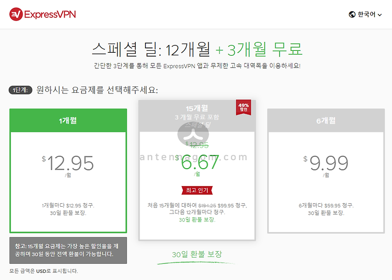The height and width of the screenshot is (280, 392).
Task: Click the ExpressVPN logo
Action: point(43,14)
